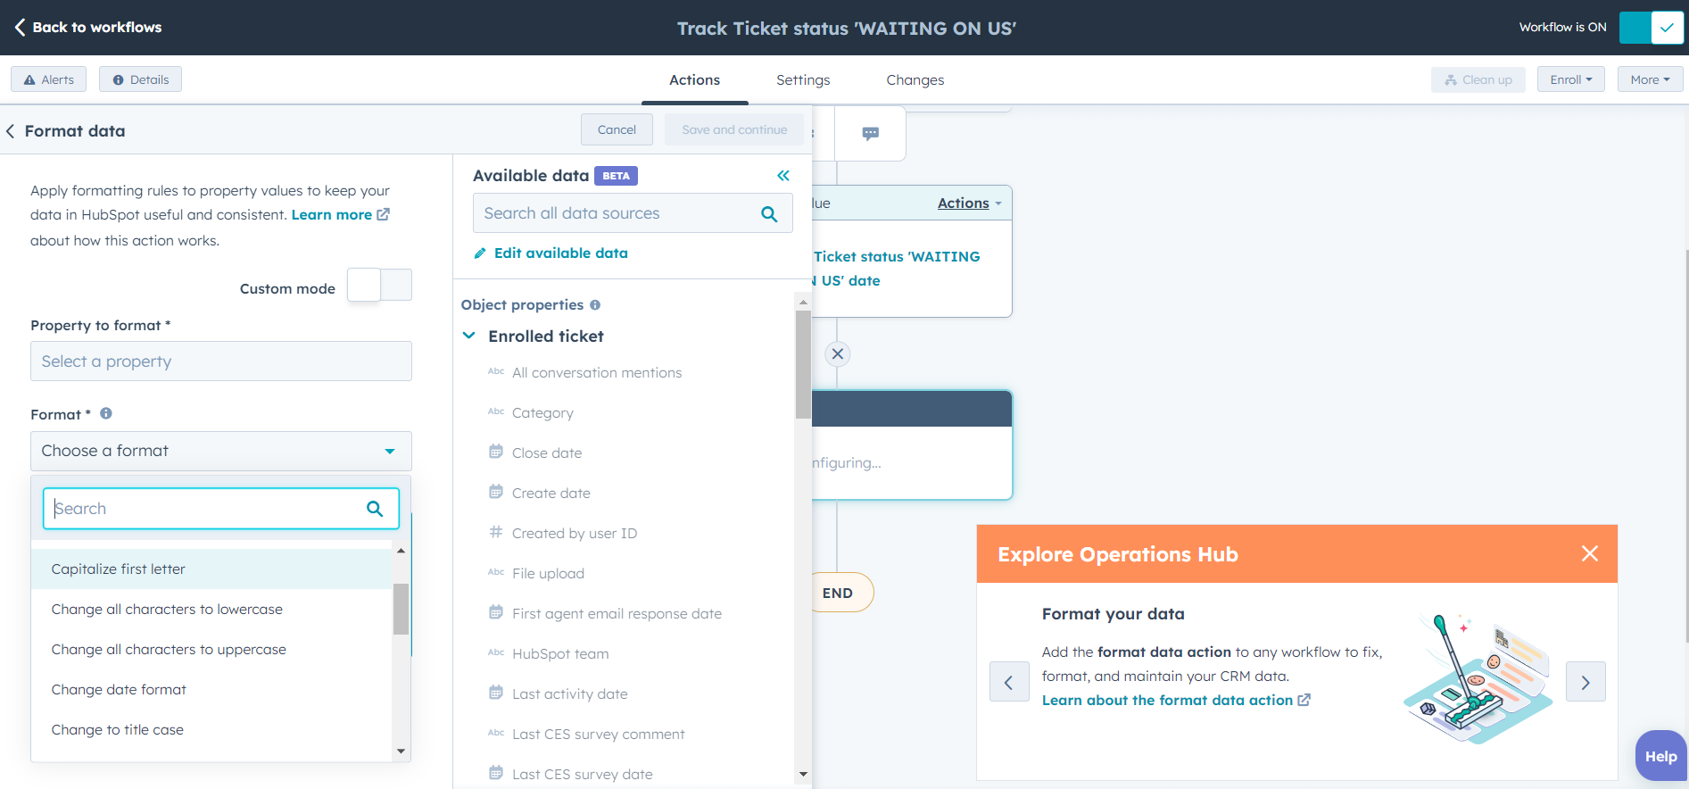Go back to workflows arrow
1689x789 pixels.
20,27
